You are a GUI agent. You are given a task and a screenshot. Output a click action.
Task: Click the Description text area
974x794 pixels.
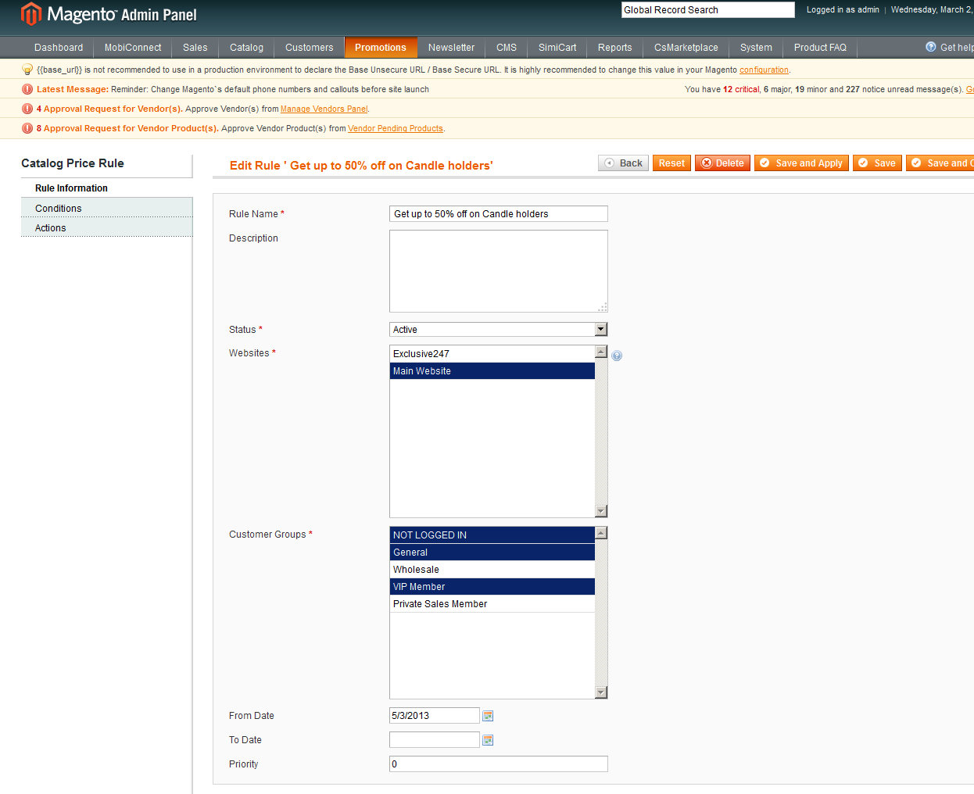(499, 271)
